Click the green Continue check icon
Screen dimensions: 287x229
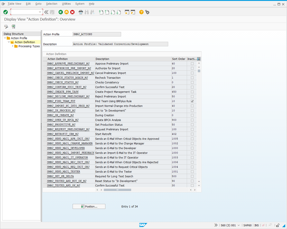click(5, 12)
